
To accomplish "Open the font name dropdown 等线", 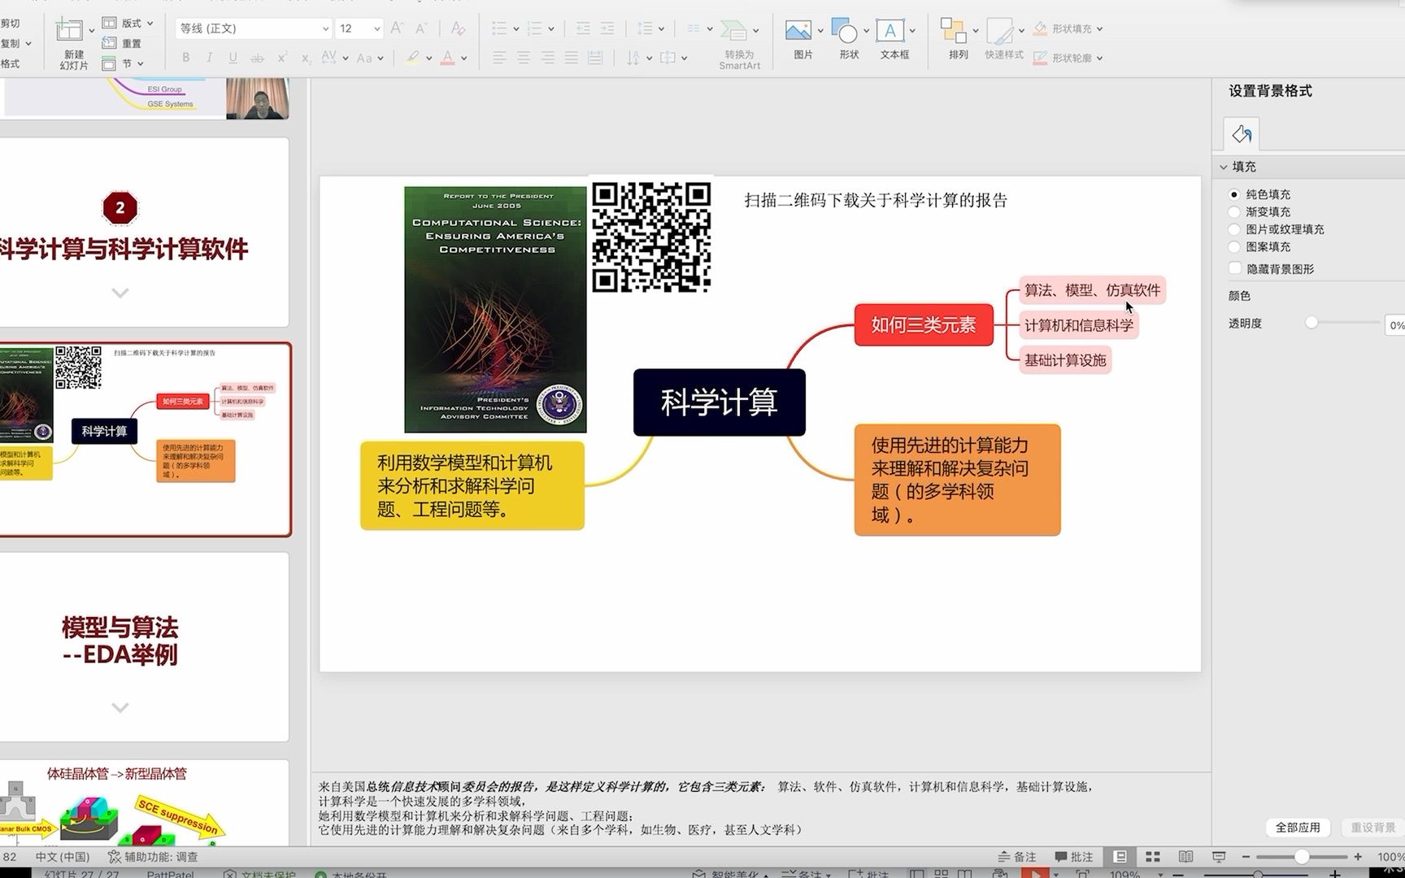I will (252, 28).
